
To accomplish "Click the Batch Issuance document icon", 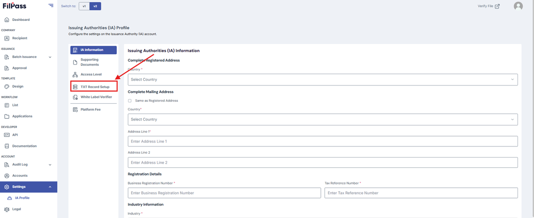I will tap(7, 57).
